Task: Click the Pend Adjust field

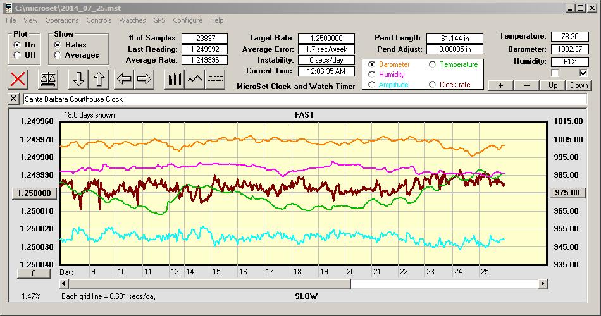Action: pyautogui.click(x=455, y=49)
